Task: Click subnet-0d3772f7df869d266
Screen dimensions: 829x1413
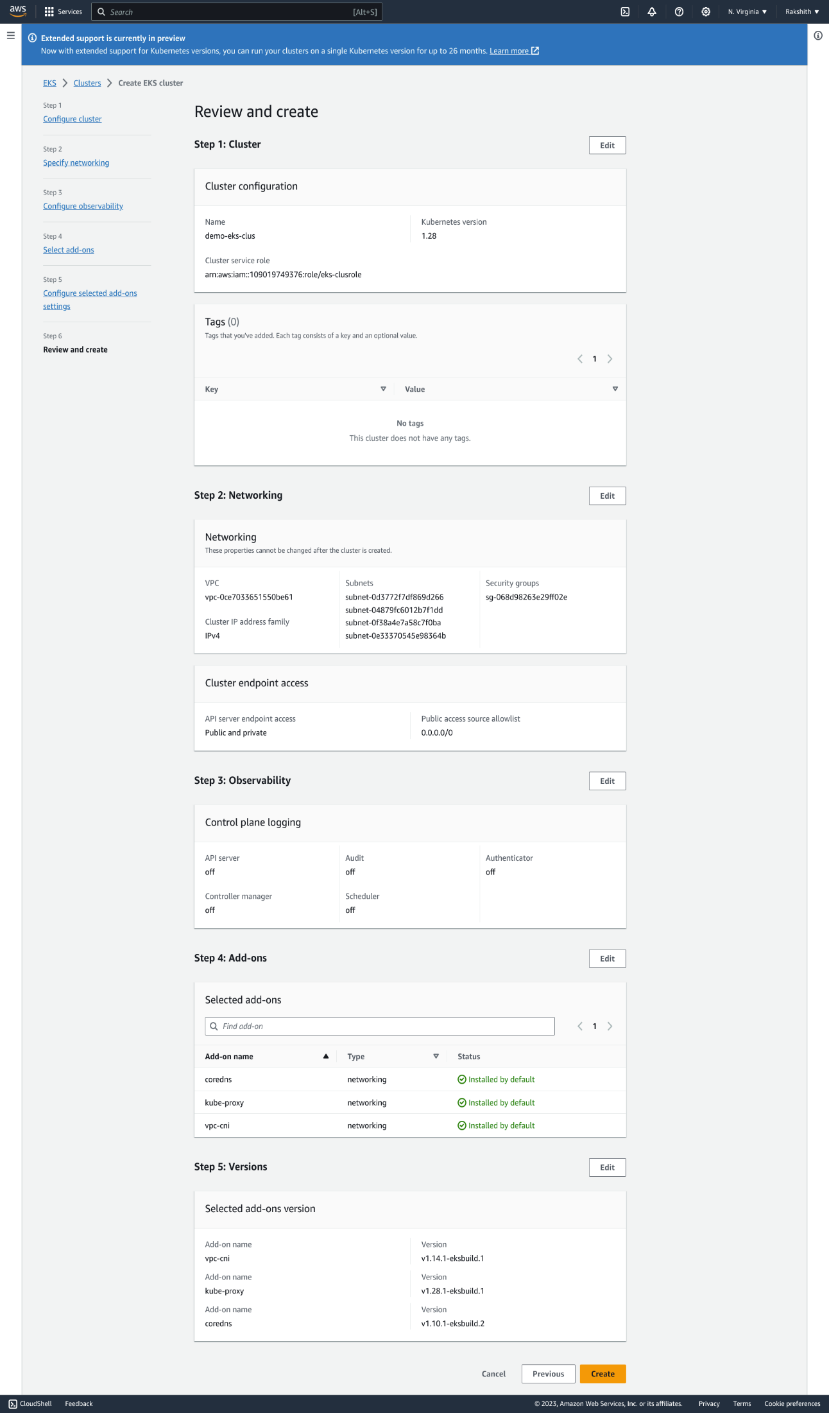Action: tap(395, 597)
